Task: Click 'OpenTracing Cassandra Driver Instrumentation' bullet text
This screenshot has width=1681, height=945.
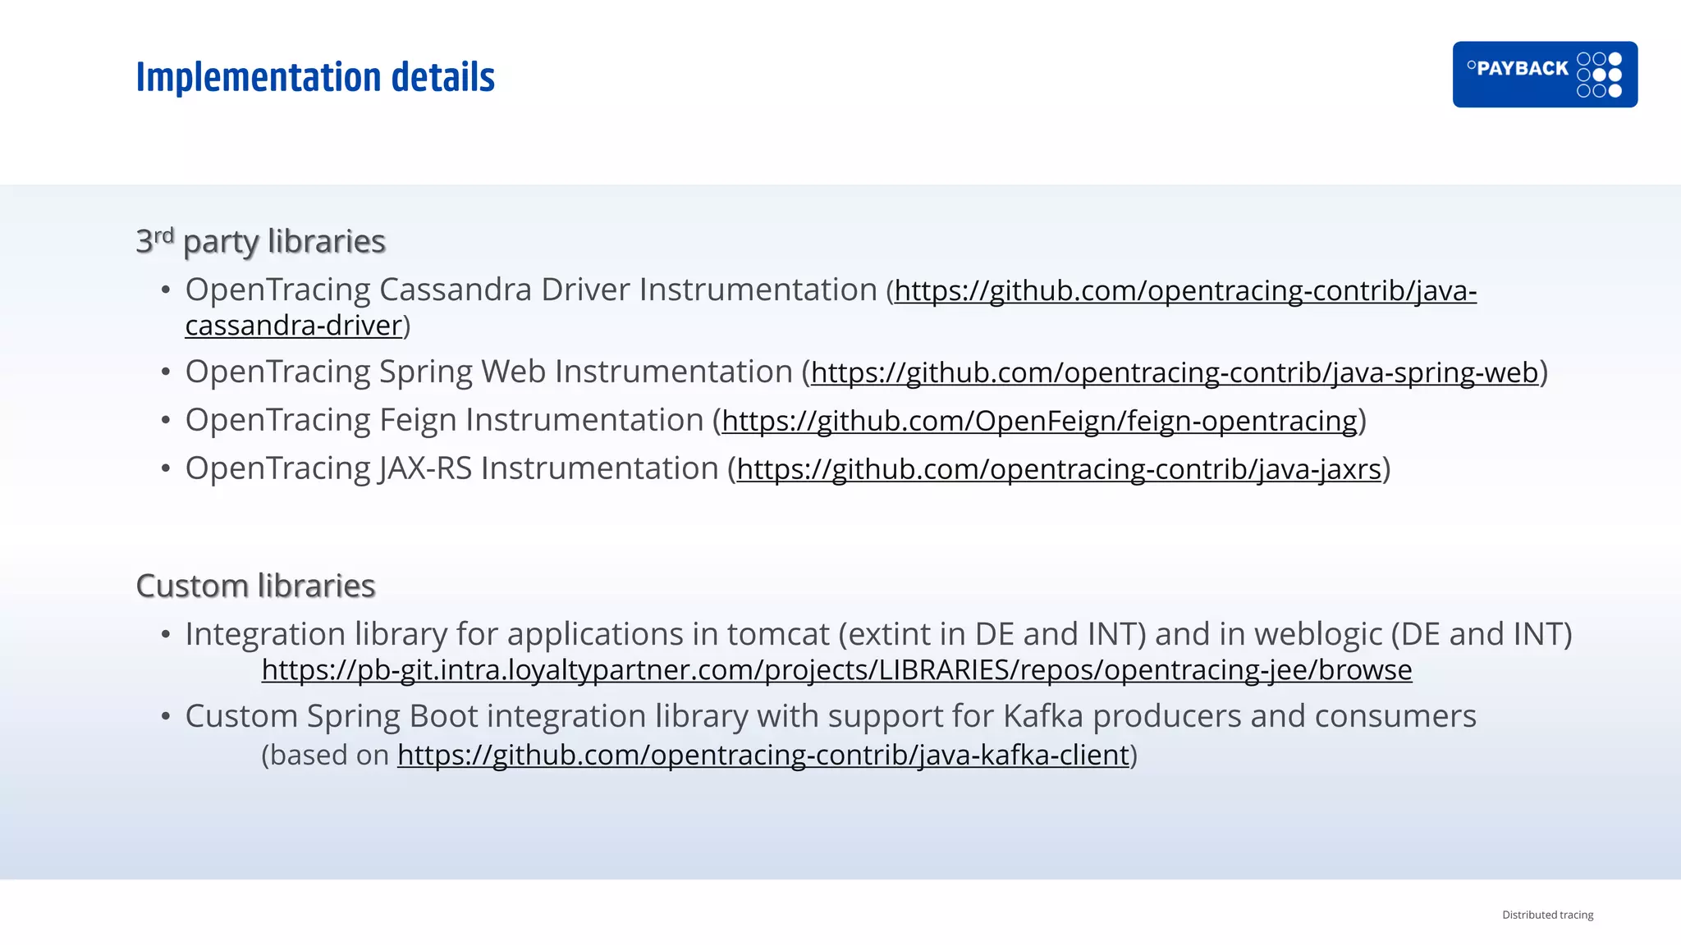Action: [531, 290]
